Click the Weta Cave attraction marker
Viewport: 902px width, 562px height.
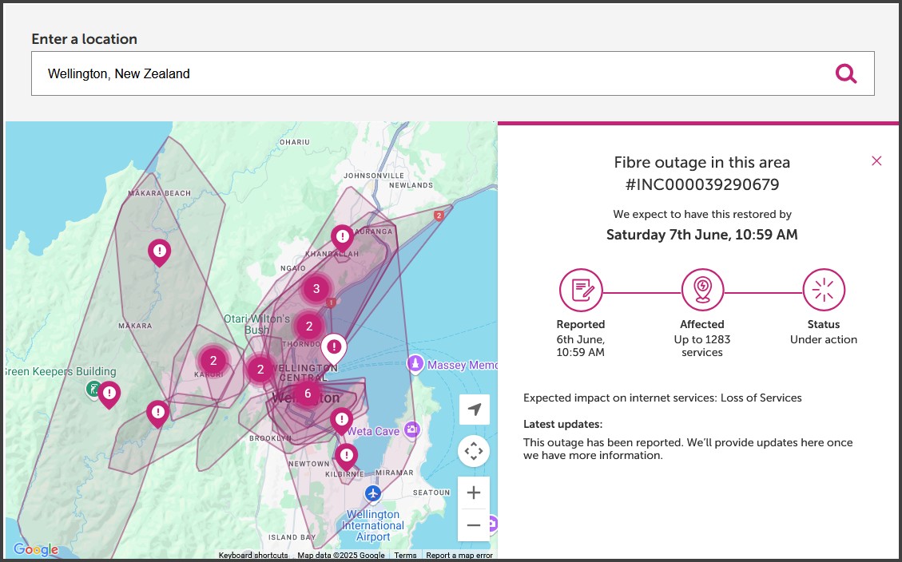point(412,430)
